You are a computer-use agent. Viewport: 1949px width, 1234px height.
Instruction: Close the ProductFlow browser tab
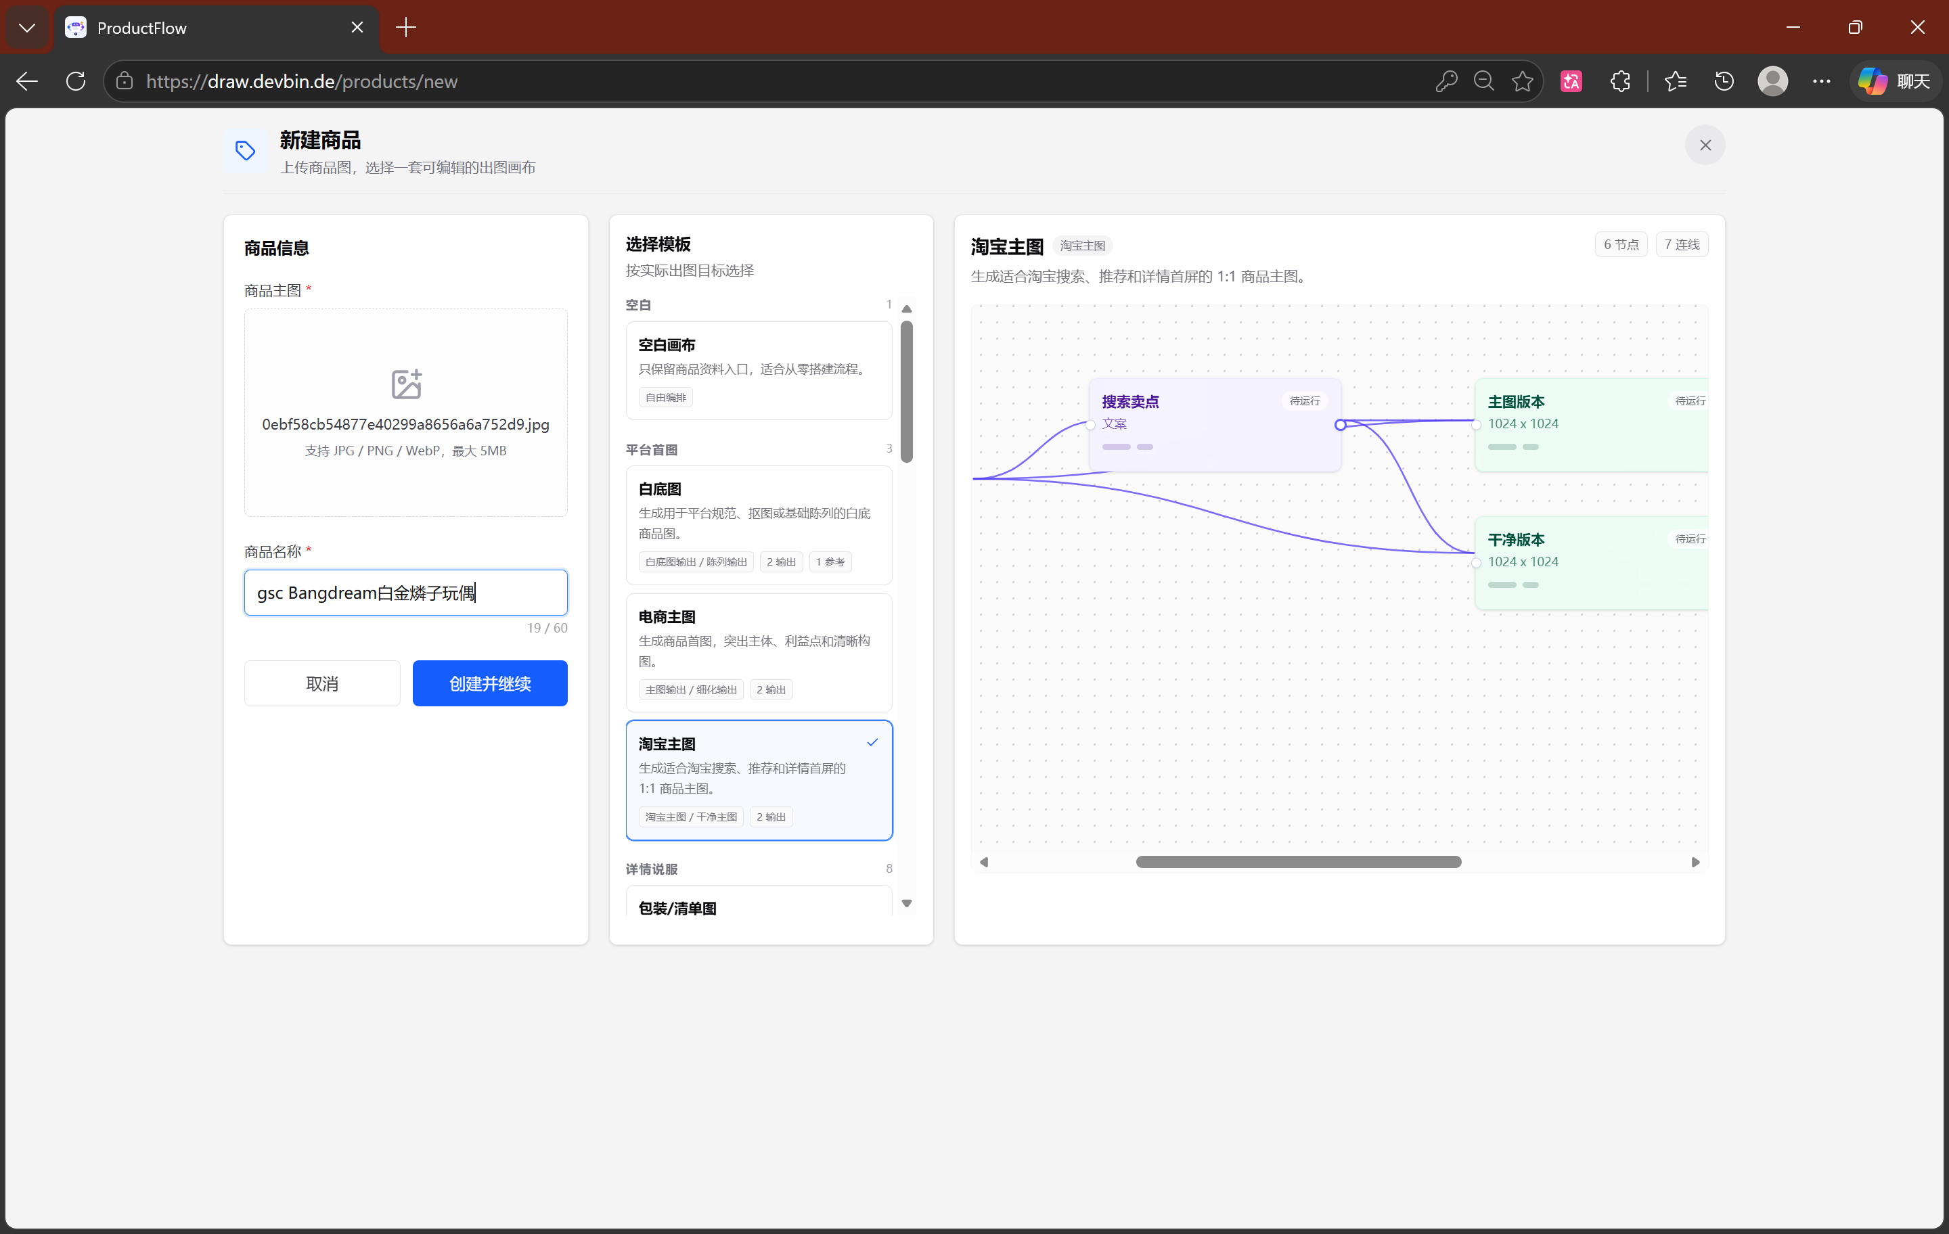(357, 28)
